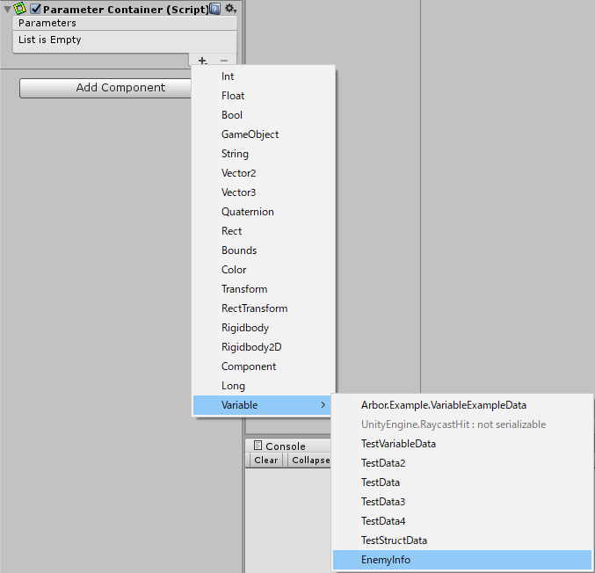This screenshot has height=573, width=595.
Task: Click the plus icon to add parameter
Action: [202, 61]
